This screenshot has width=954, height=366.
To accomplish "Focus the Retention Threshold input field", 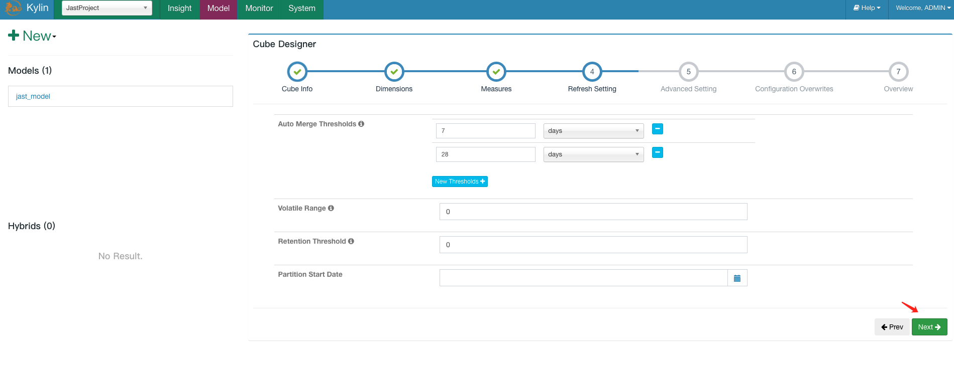I will [x=593, y=245].
